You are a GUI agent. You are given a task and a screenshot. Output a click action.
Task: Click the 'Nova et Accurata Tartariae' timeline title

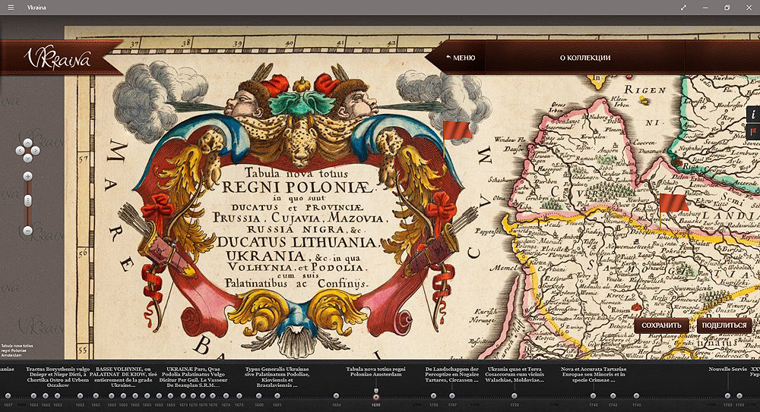point(594,375)
